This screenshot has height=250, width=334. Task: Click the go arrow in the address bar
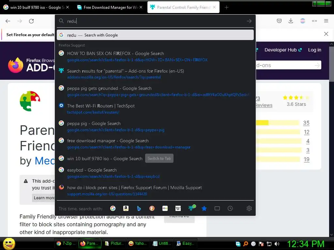249,21
